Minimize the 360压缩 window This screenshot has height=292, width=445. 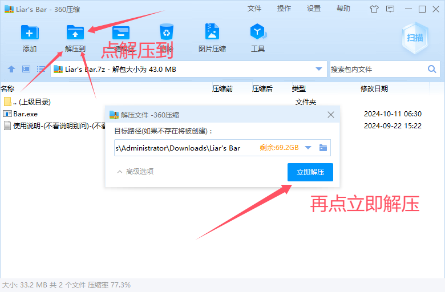click(408, 9)
